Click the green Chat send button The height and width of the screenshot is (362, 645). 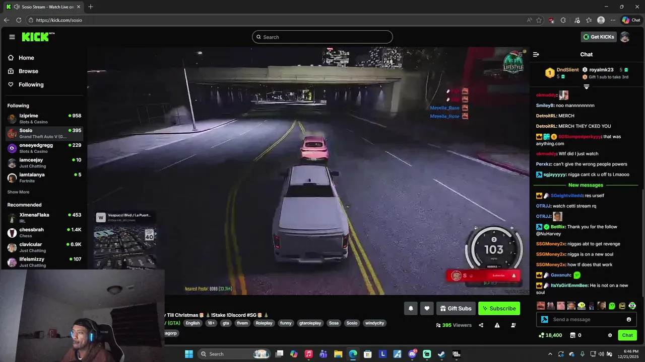pos(627,335)
